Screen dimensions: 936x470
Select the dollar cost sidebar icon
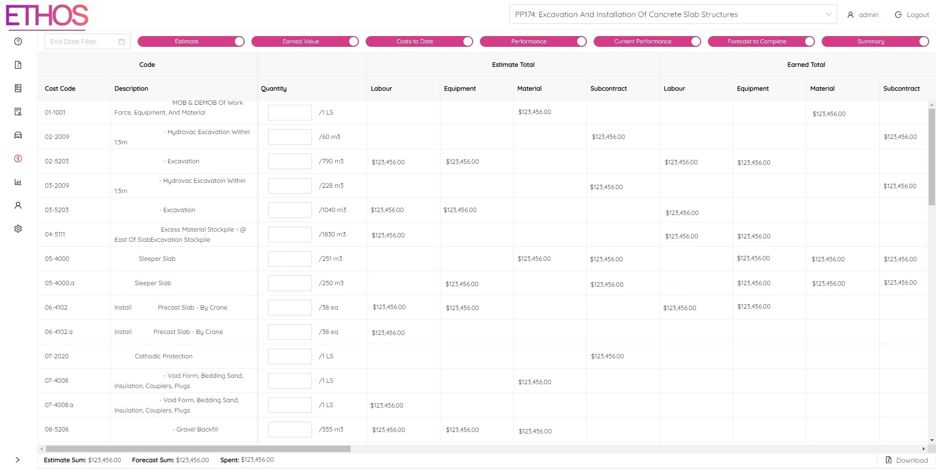(18, 158)
